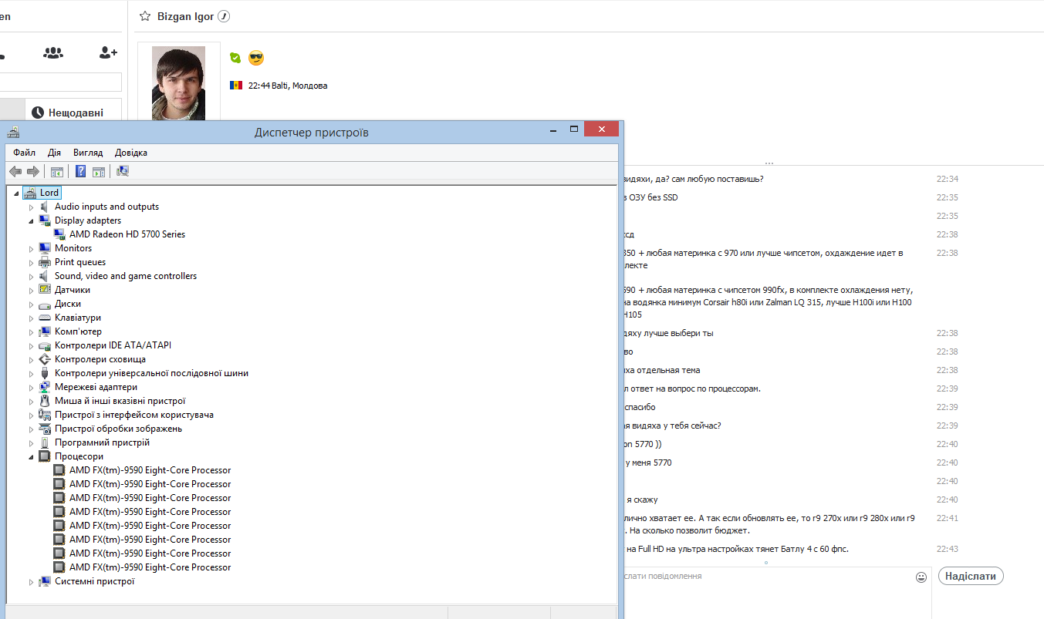This screenshot has height=619, width=1044.
Task: Select the Контролери універсальної послідовної шини label
Action: [151, 373]
